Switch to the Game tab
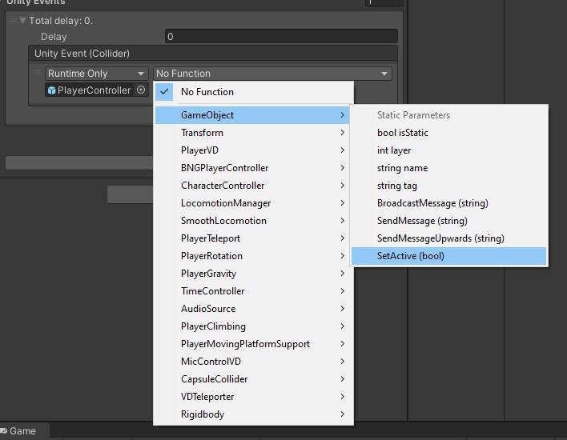Viewport: 567px width, 440px height. point(22,431)
